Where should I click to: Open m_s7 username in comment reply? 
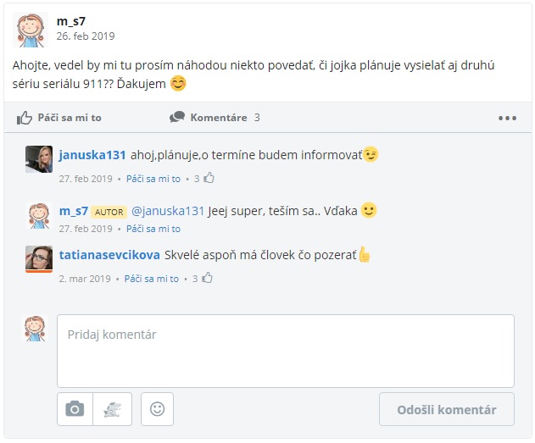74,211
